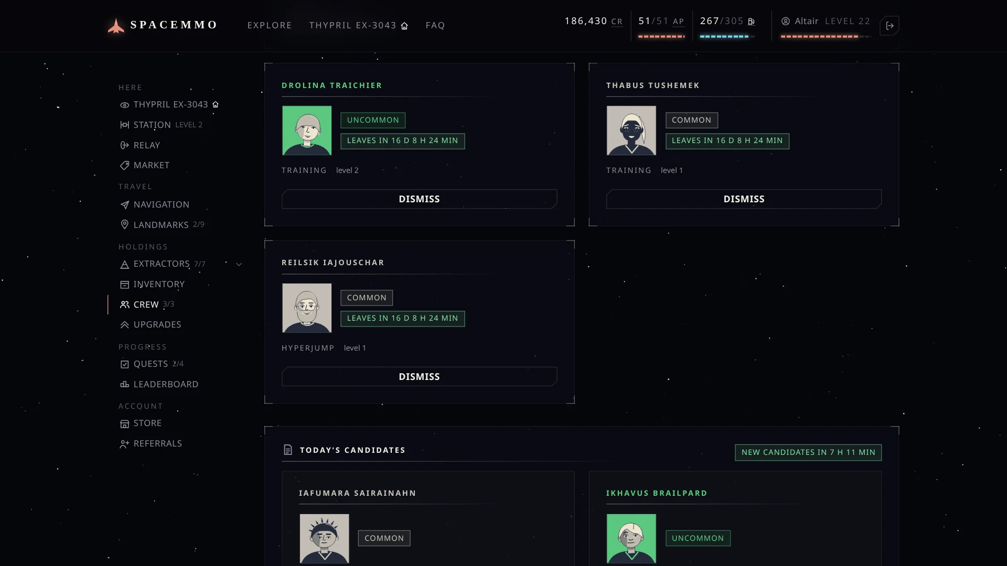Screen dimensions: 1007x566
Task: Open the Leaderboard page
Action: click(x=159, y=384)
